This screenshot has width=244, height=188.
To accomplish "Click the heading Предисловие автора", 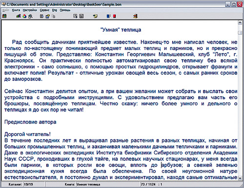I will (30, 122).
